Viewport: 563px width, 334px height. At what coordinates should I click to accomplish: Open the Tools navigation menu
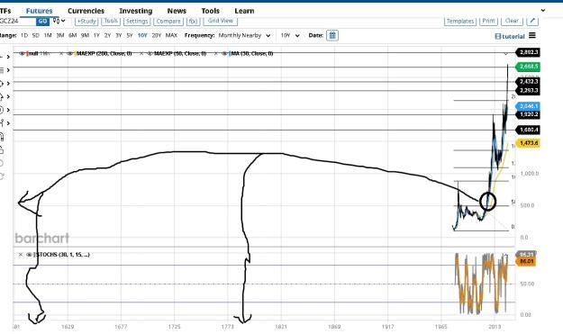210,11
